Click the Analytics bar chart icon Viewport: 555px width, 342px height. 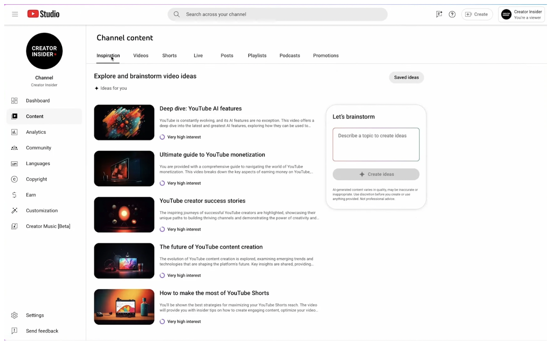point(15,132)
